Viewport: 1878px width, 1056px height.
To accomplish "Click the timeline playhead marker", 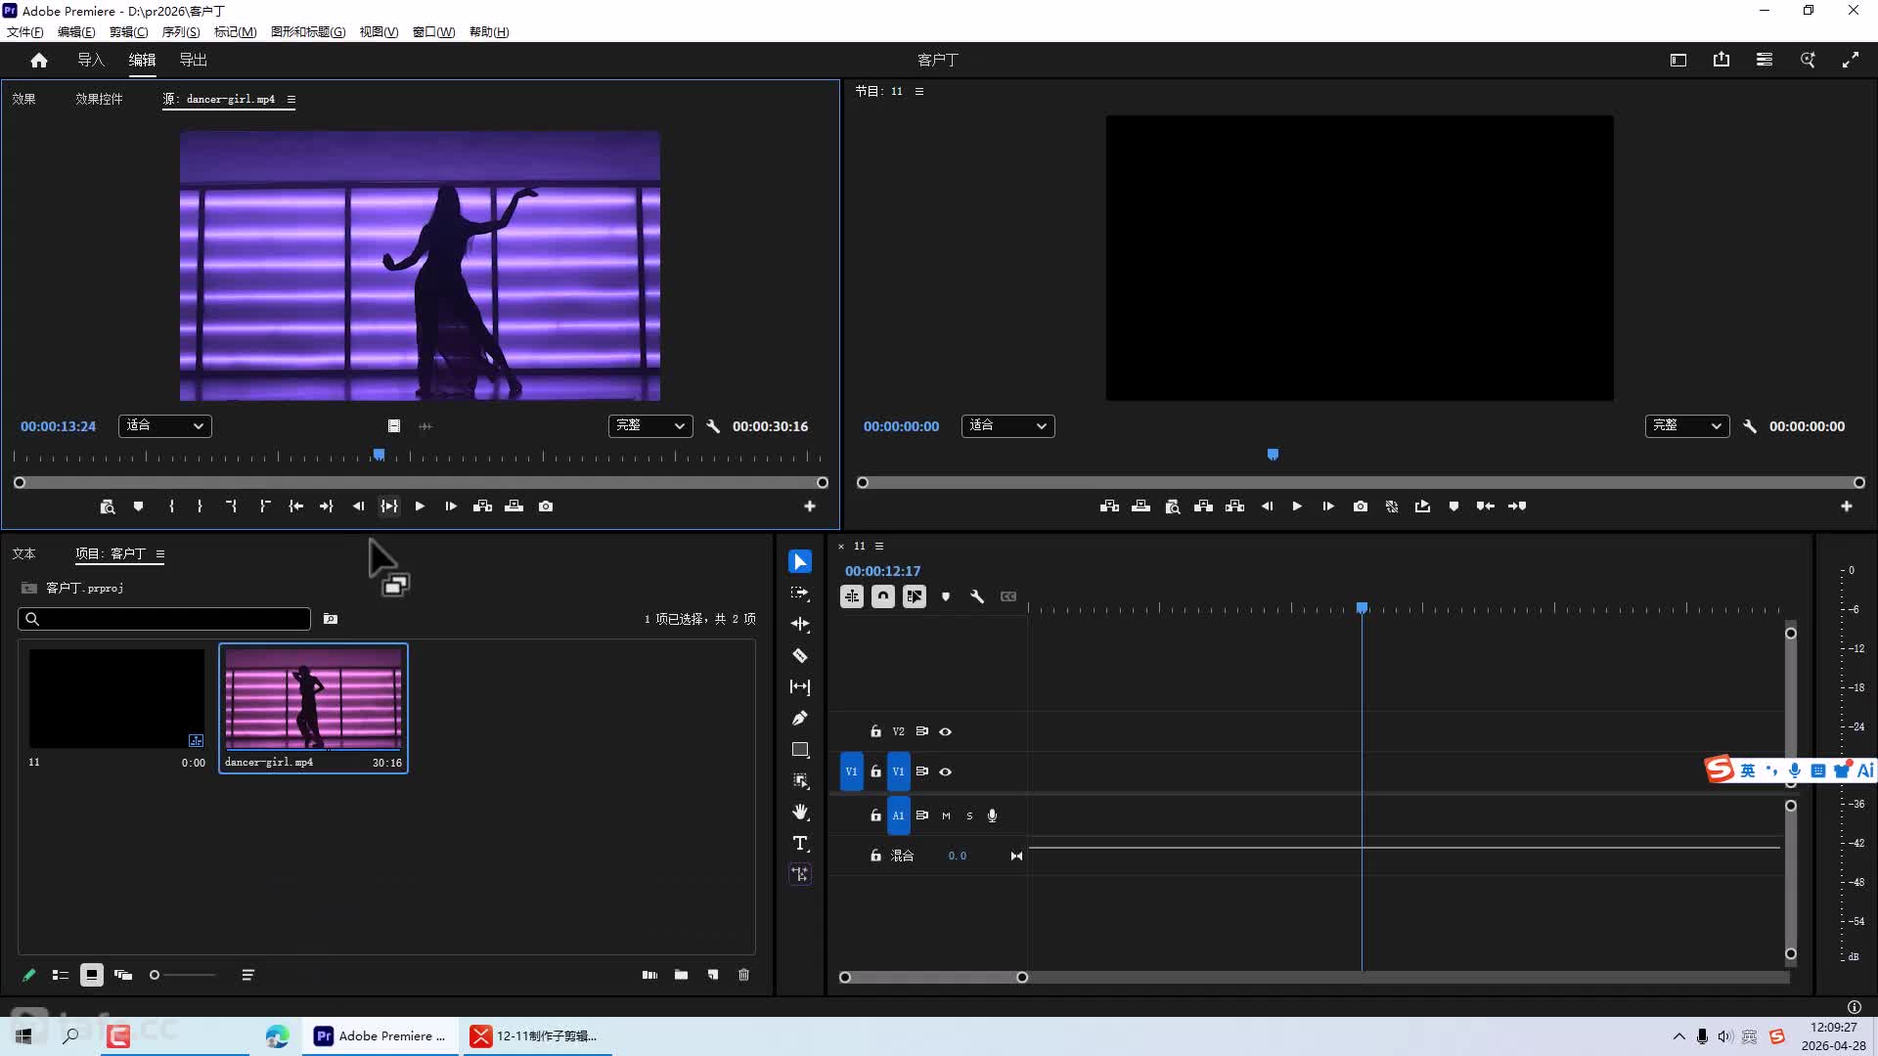I will pos(1362,608).
